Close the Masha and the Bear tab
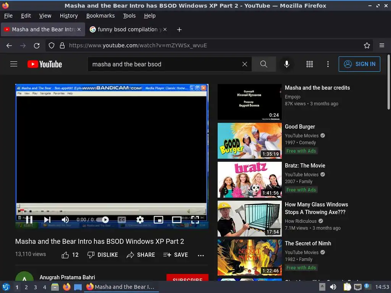Image resolution: width=391 pixels, height=293 pixels. [79, 29]
